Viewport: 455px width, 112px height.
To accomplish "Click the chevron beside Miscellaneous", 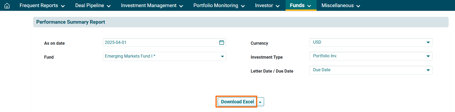I will click(x=358, y=6).
